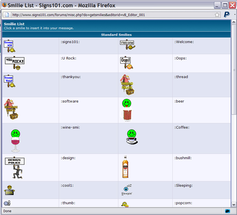This screenshot has width=237, height=215.
Task: Insert the Sleepin' zzZ smilie
Action: pos(127,190)
